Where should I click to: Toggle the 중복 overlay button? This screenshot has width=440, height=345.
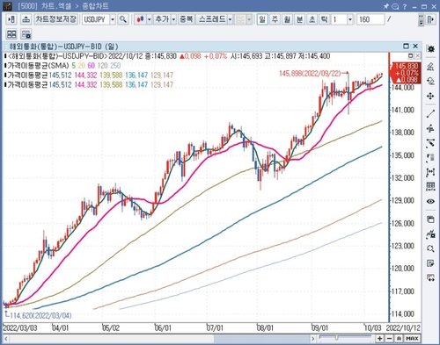click(x=187, y=19)
